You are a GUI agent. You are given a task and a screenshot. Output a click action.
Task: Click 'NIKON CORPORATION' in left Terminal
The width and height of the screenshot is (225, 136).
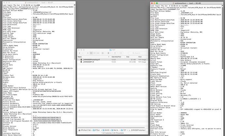(x=40, y=44)
